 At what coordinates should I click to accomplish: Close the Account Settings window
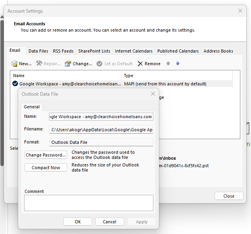click(240, 11)
